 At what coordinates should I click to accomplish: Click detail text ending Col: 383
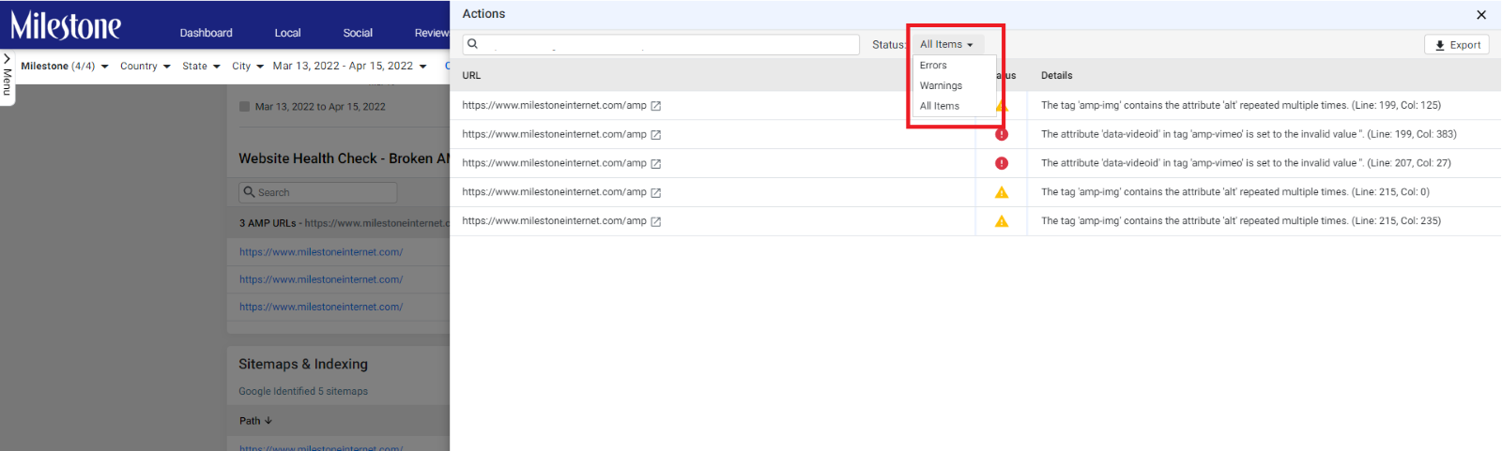(x=1249, y=134)
